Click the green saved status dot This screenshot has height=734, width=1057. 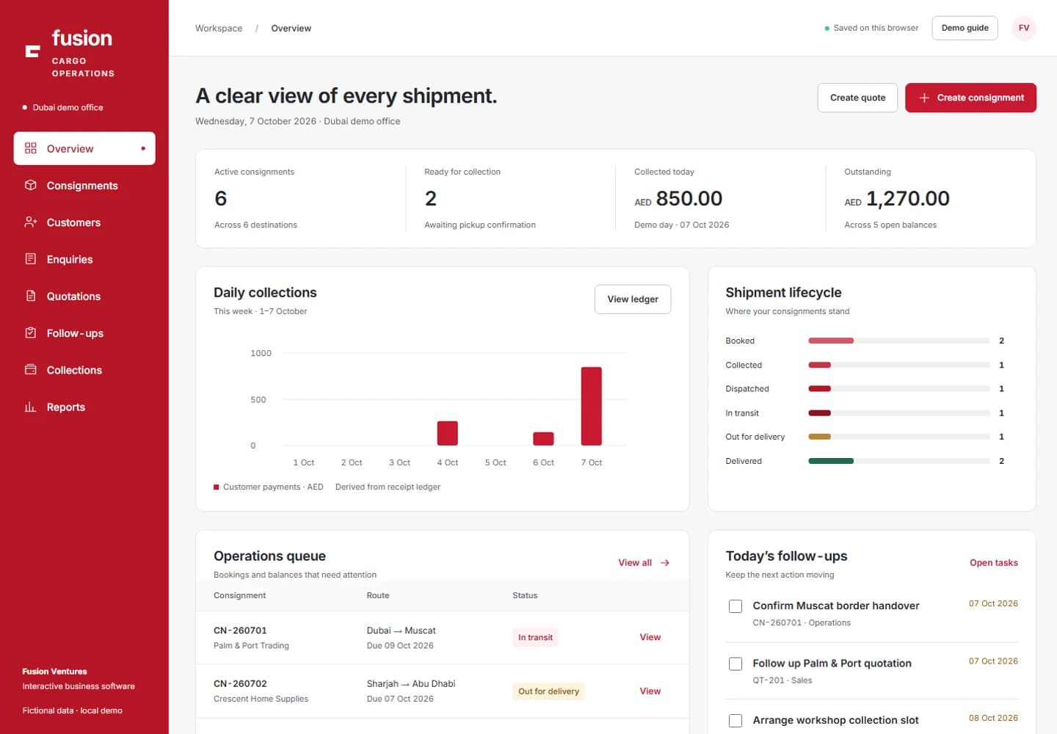point(827,29)
